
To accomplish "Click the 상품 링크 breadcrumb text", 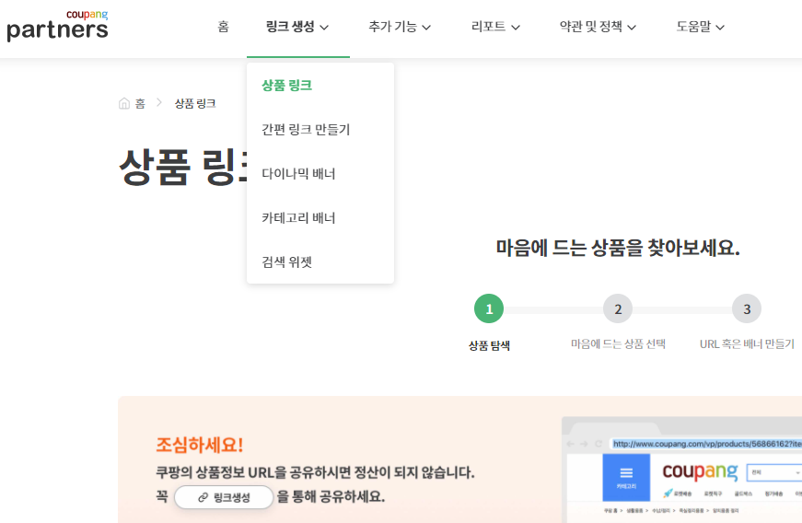I will tap(195, 104).
